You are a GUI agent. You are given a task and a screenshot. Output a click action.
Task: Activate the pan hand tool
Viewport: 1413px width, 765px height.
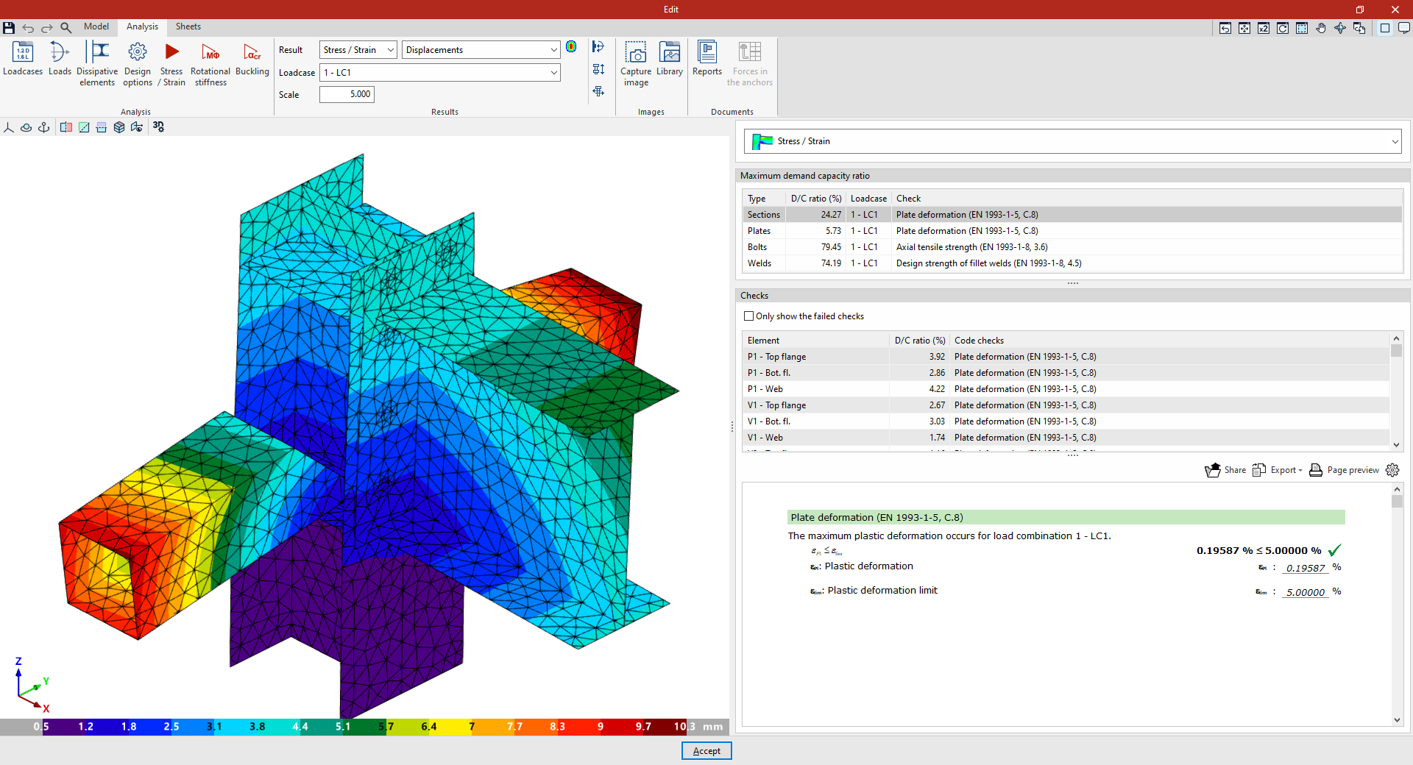1321,28
